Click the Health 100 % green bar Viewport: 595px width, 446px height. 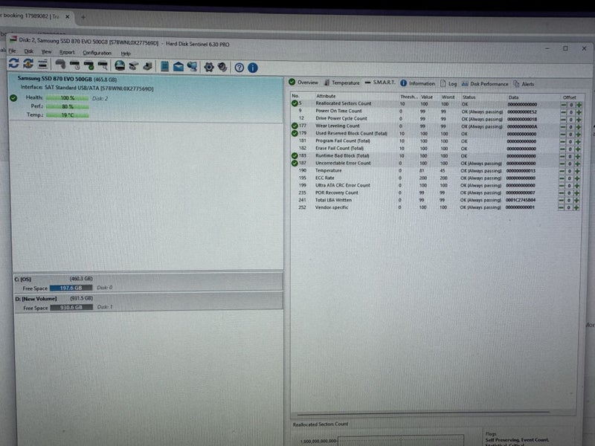tap(68, 98)
